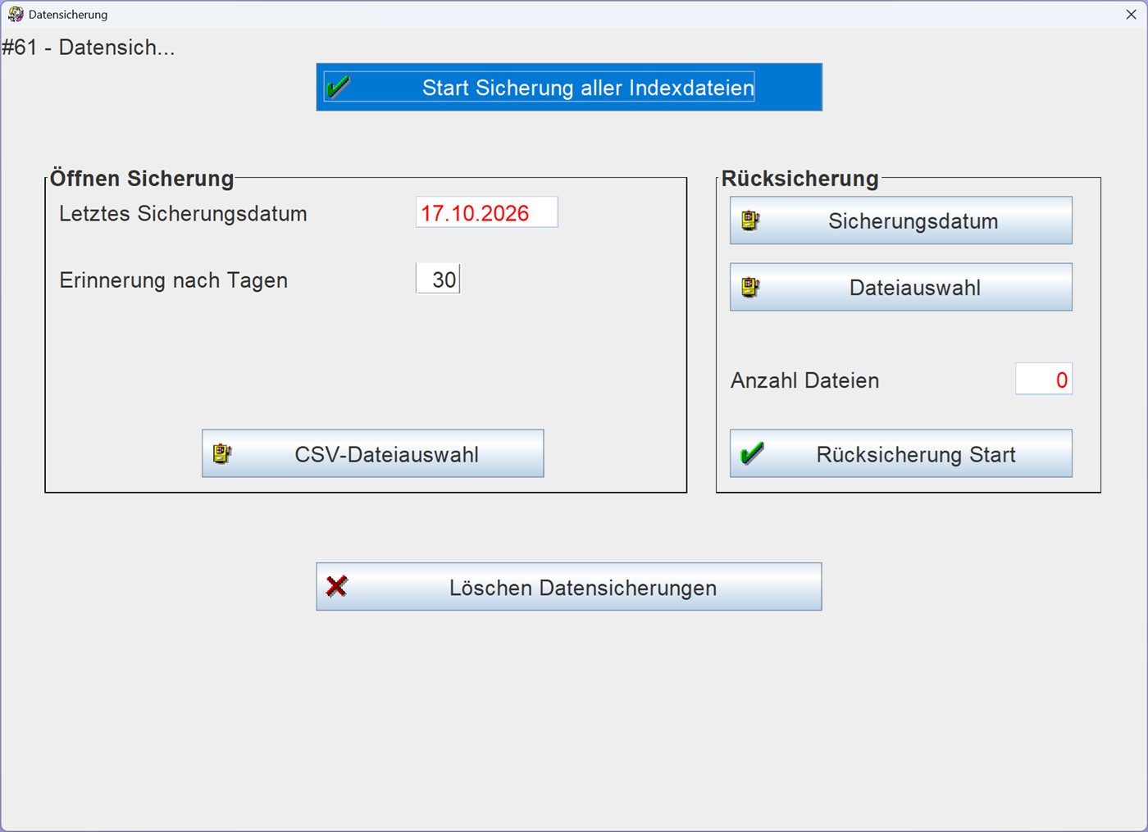Focus the Letztes Sicherungsdatum field
The width and height of the screenshot is (1148, 832).
click(487, 212)
